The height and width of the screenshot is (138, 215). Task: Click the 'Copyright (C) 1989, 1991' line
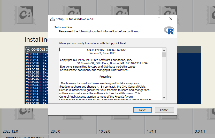(x=96, y=60)
